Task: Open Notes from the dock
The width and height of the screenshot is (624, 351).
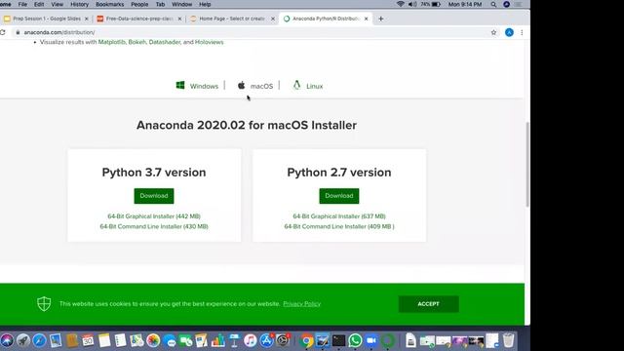Action: tap(104, 340)
